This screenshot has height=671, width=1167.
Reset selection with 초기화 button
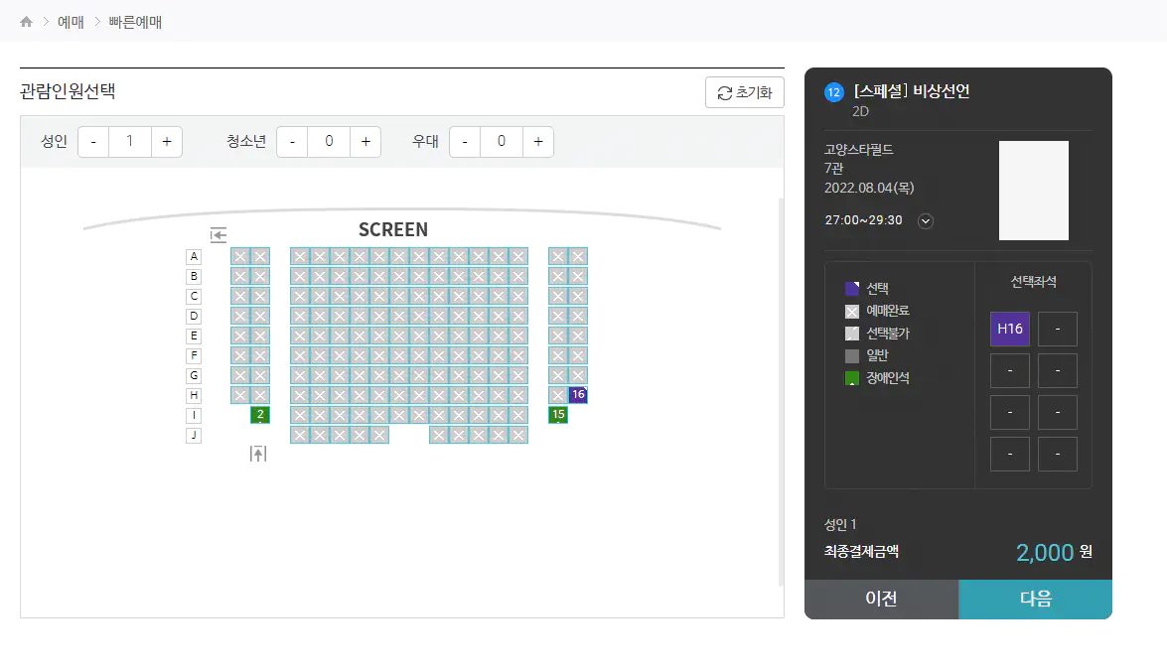click(x=744, y=92)
